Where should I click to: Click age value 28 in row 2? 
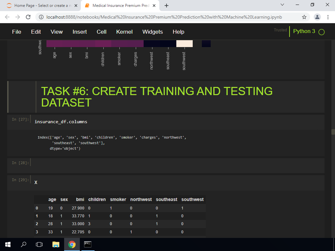(x=50, y=224)
